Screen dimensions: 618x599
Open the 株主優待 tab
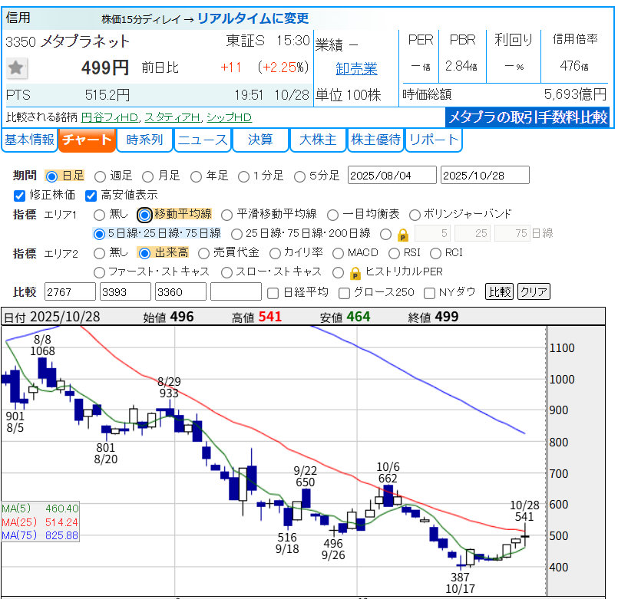pyautogui.click(x=375, y=140)
